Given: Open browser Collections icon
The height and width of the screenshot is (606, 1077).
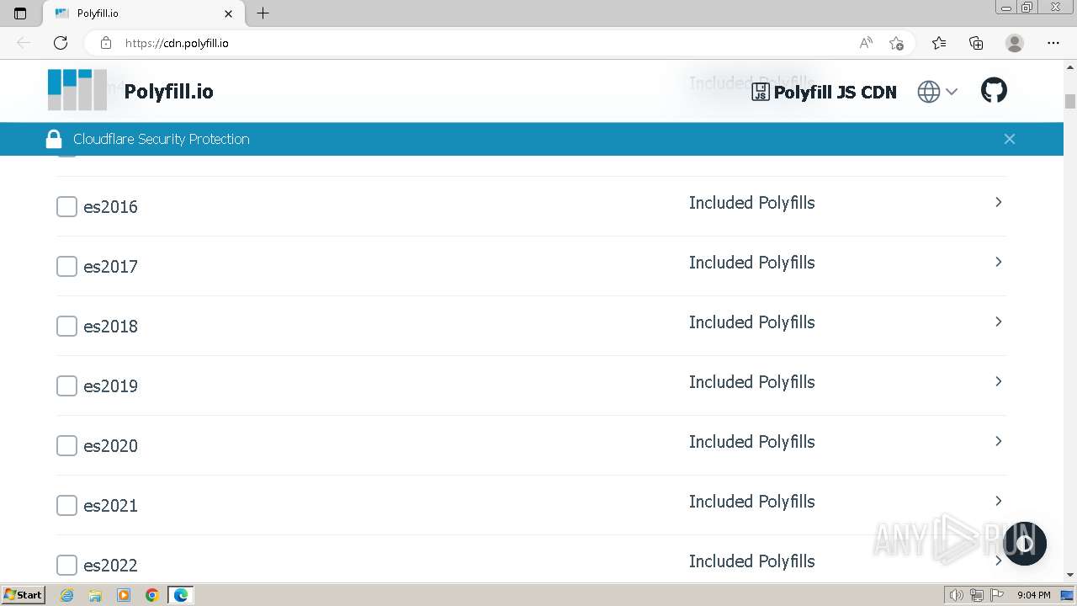Looking at the screenshot, I should point(976,43).
